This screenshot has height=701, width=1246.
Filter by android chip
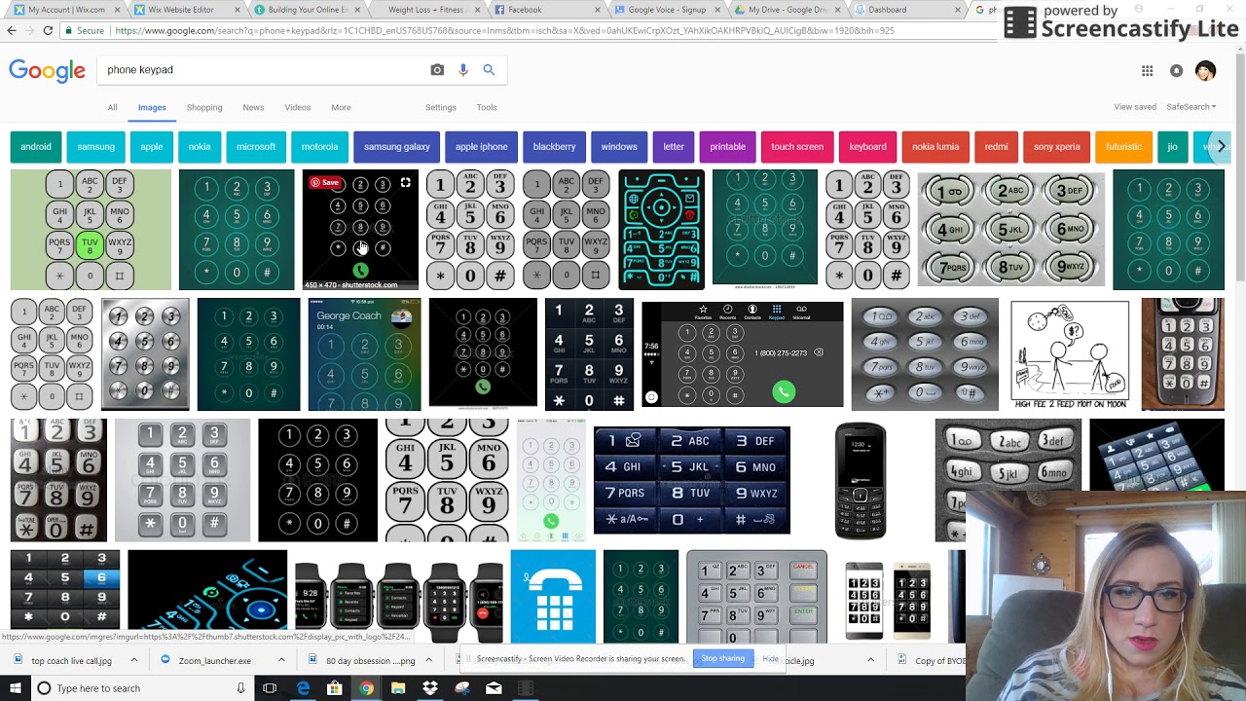pos(36,147)
